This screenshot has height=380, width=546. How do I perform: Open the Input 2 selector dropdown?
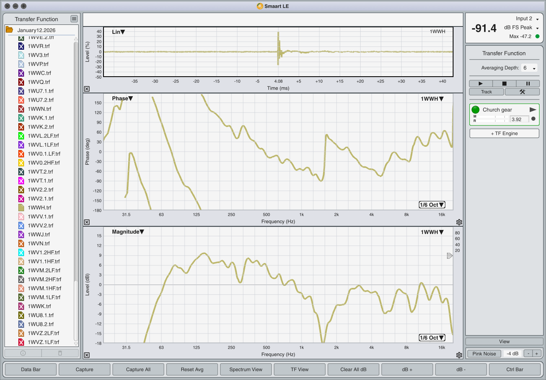pyautogui.click(x=537, y=18)
